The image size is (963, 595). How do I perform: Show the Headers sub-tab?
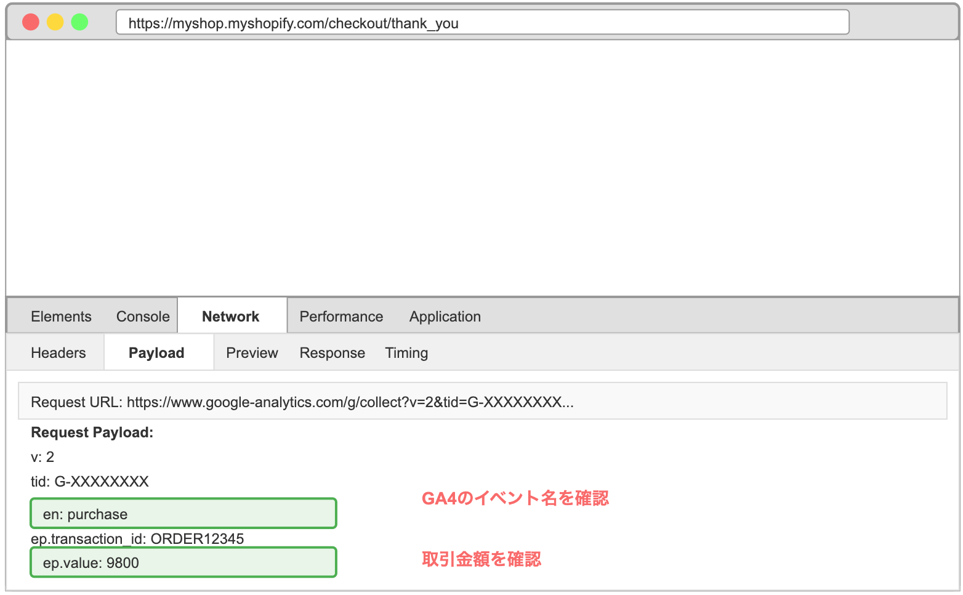coord(58,353)
